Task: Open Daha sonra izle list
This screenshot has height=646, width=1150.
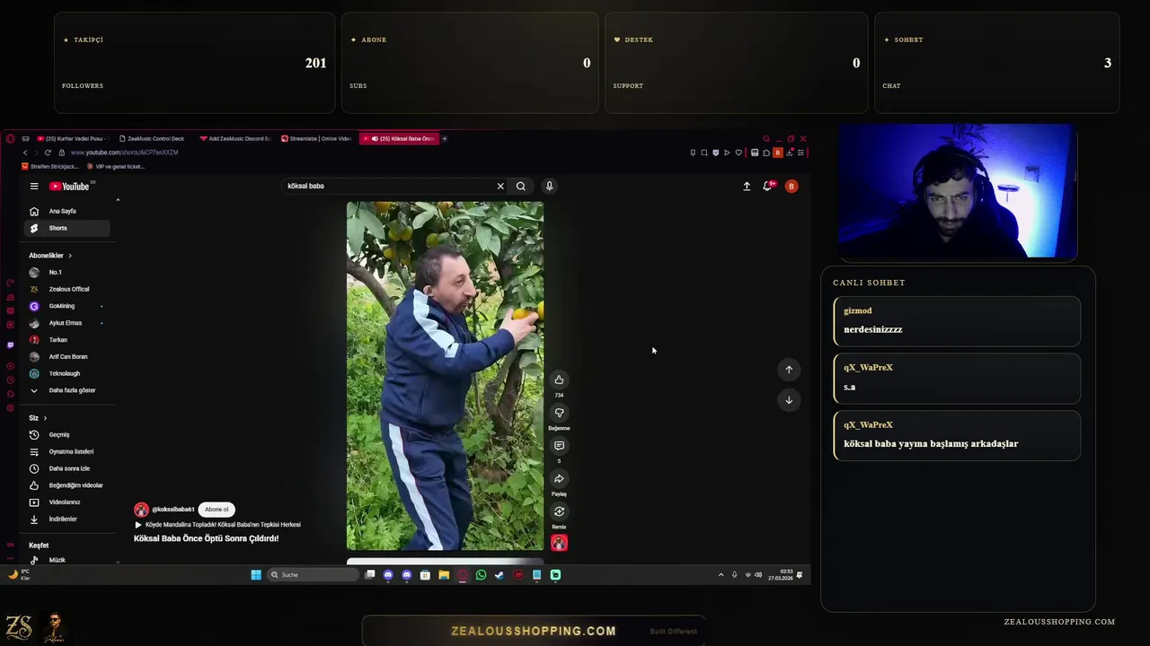Action: 67,468
